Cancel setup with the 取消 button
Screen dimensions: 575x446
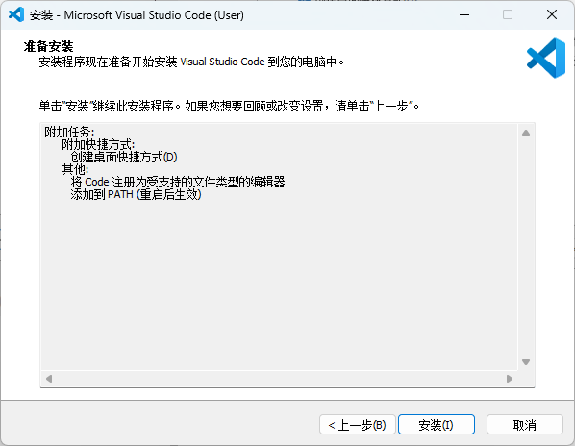(x=524, y=425)
